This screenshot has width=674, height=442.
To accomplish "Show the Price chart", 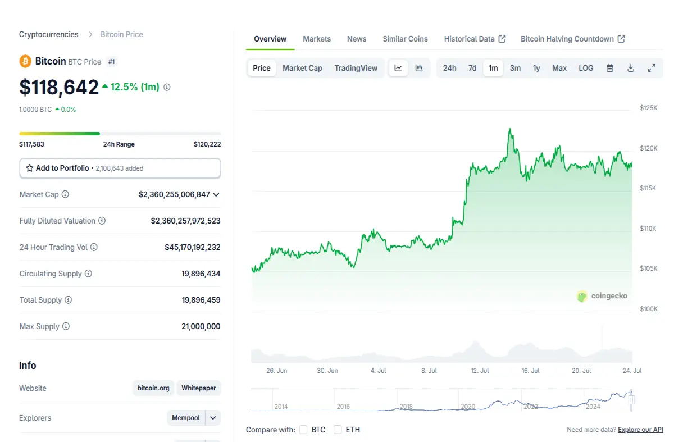I will [262, 68].
